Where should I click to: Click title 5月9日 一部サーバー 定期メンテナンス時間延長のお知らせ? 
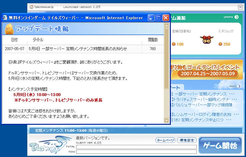coord(78,49)
